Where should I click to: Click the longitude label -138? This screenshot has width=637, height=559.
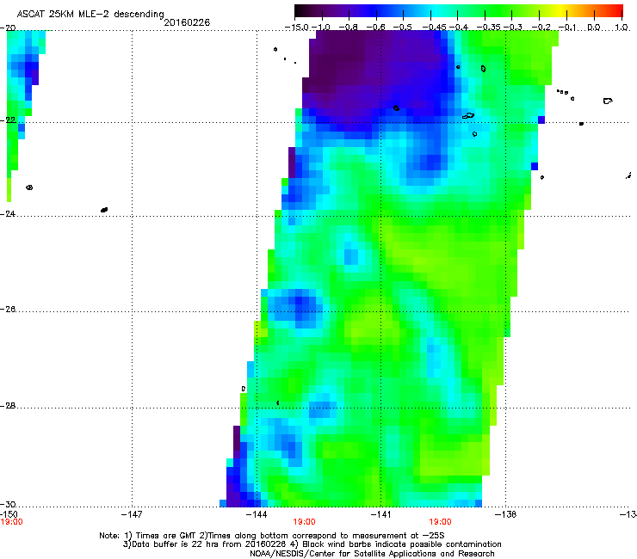point(505,514)
